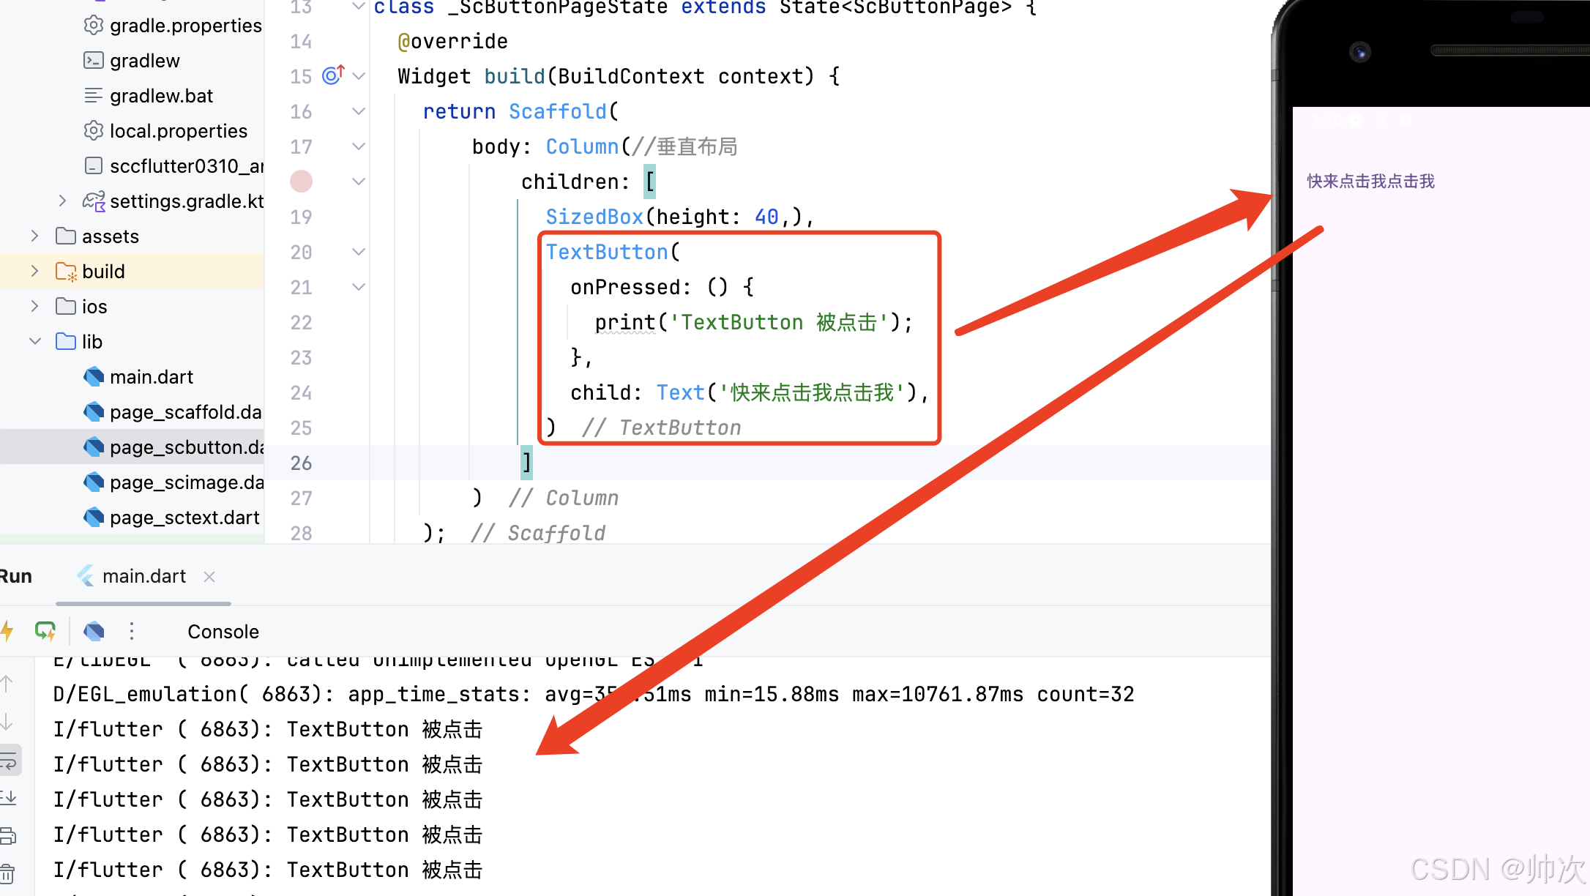Image resolution: width=1590 pixels, height=896 pixels.
Task: Clear console with the trash icon
Action: click(x=7, y=874)
